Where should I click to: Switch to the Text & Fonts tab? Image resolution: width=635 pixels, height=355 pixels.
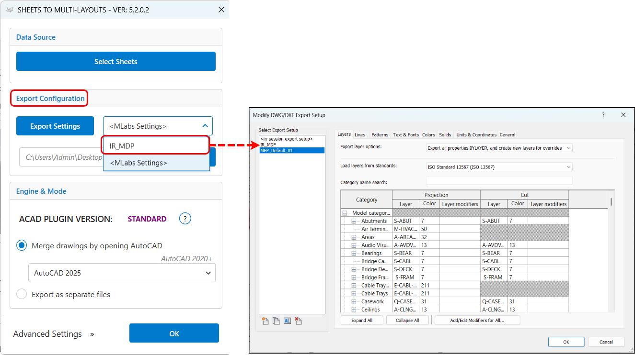[405, 135]
